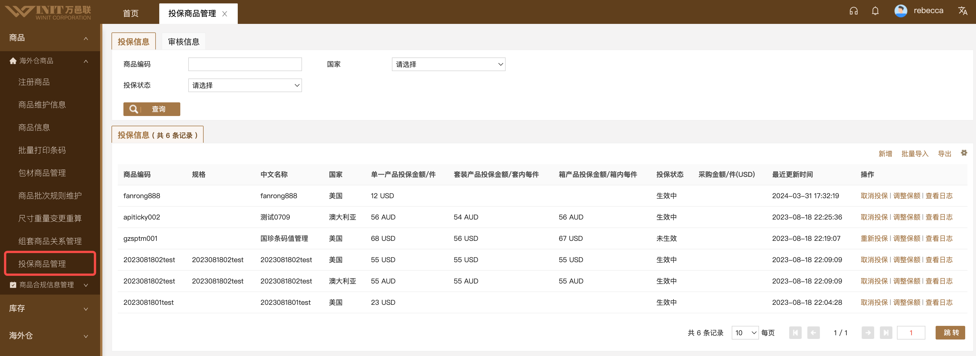This screenshot has width=976, height=356.
Task: Click 重新投保 for gzsptm001
Action: [874, 239]
